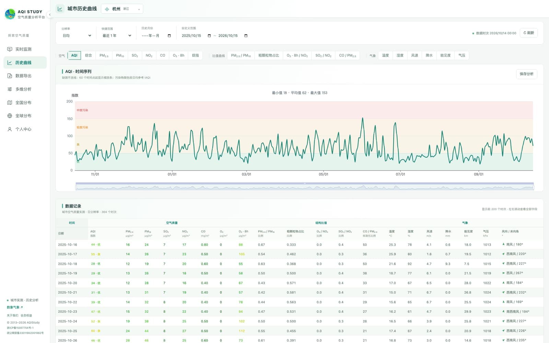Open the 杭州 city selector dropdown

point(122,9)
